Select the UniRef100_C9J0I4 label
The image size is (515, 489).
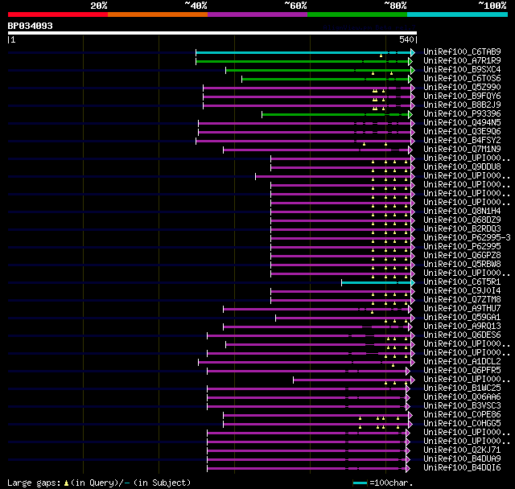tap(462, 291)
